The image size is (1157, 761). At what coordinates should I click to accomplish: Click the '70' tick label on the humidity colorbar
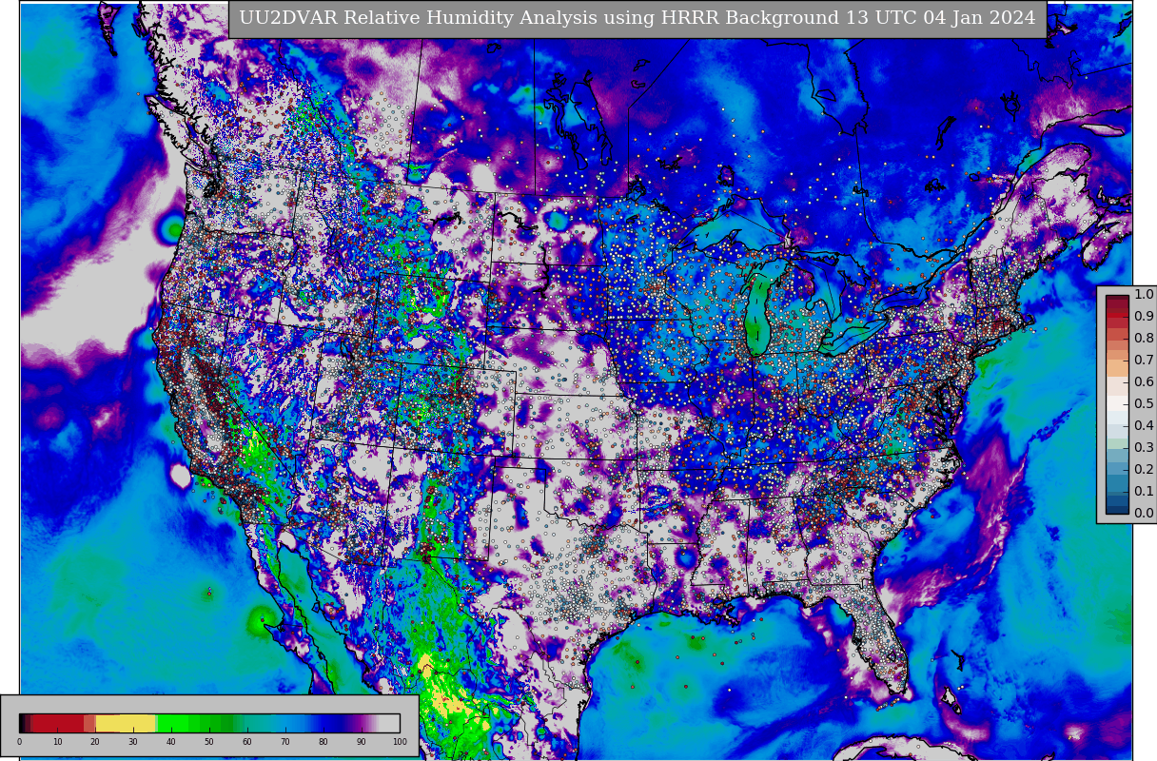tap(285, 741)
